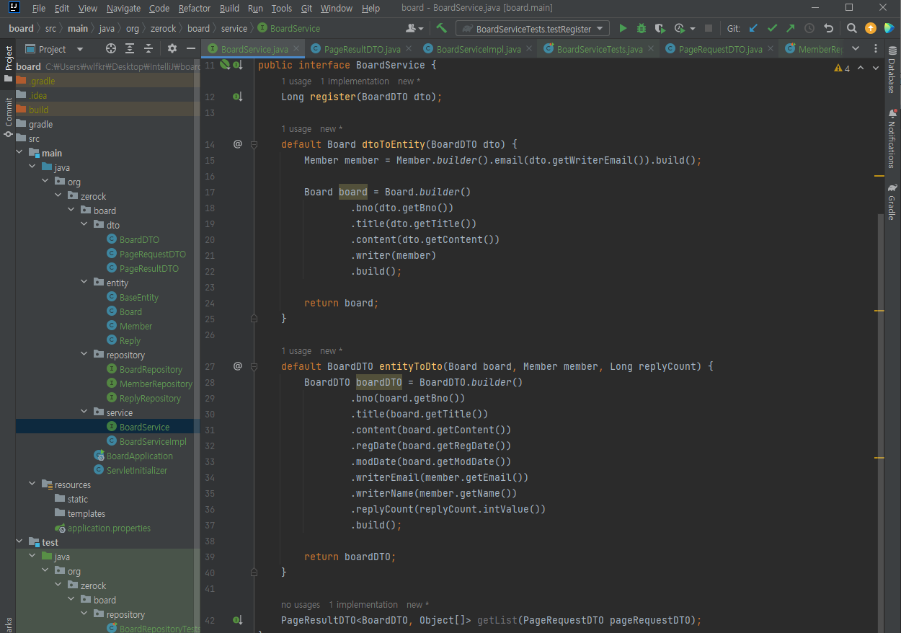Open the File menu

tap(39, 9)
